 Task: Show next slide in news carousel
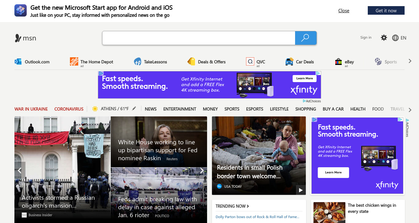pos(202,171)
